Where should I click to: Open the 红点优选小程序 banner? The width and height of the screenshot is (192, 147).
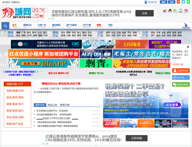point(44,54)
